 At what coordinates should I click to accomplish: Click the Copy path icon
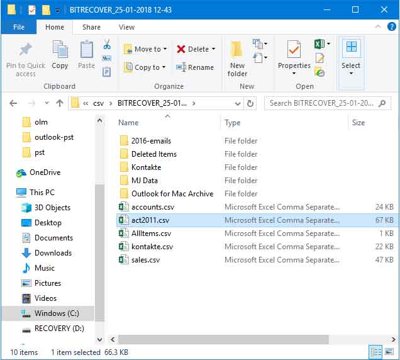coord(107,58)
